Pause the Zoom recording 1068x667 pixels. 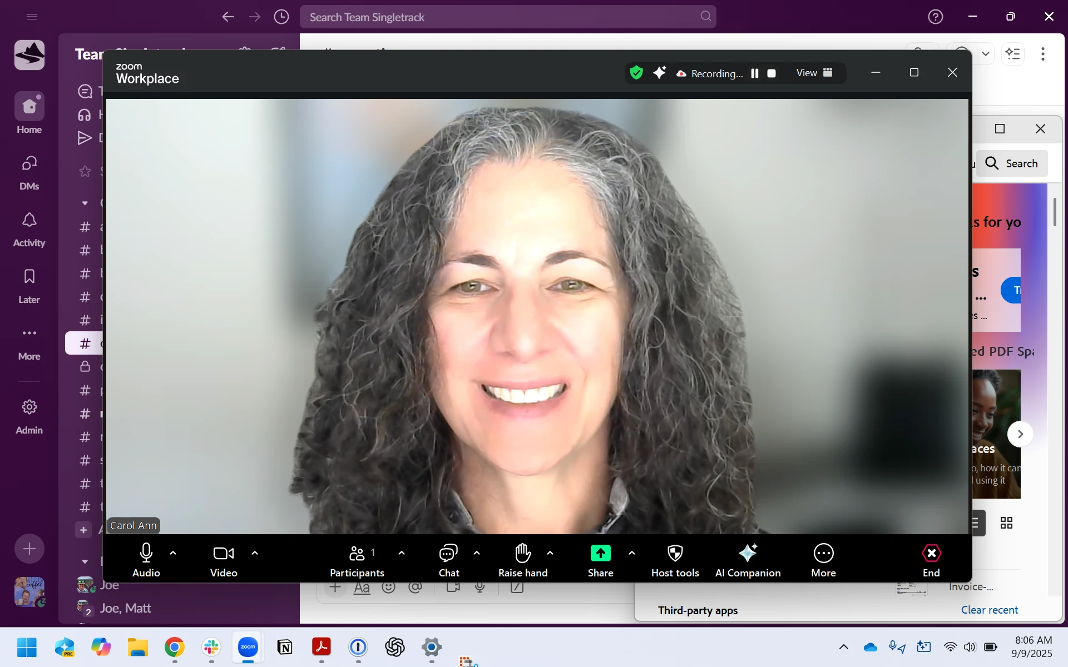755,73
